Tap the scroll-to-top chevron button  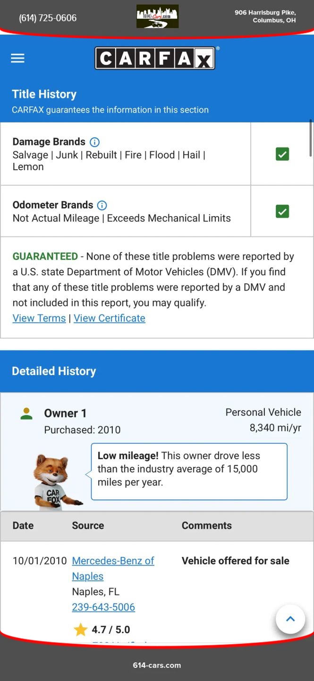(x=290, y=619)
